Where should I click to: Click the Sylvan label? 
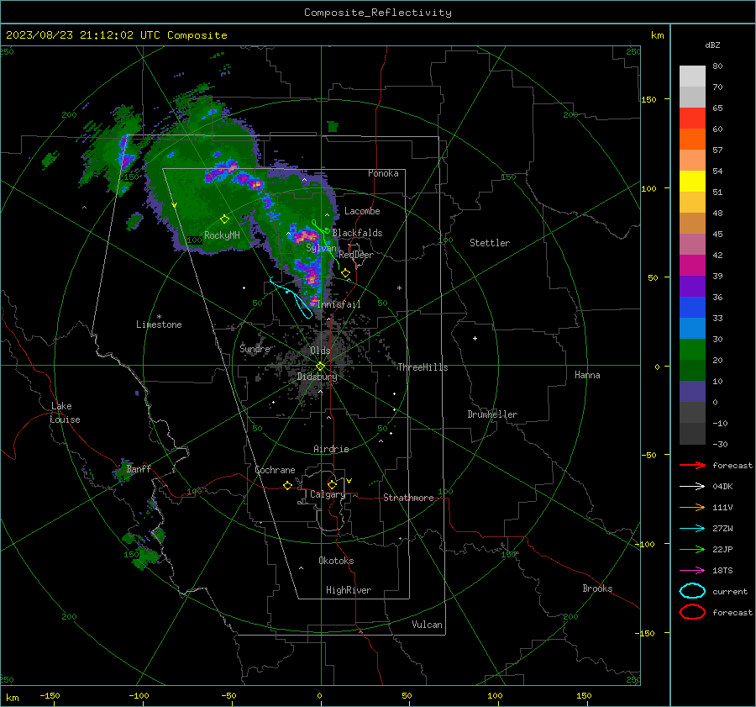pyautogui.click(x=321, y=248)
